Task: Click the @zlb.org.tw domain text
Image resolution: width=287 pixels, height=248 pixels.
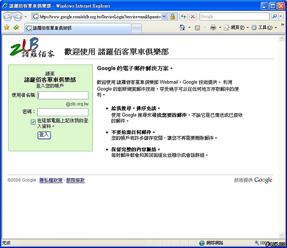Action: tap(77, 104)
